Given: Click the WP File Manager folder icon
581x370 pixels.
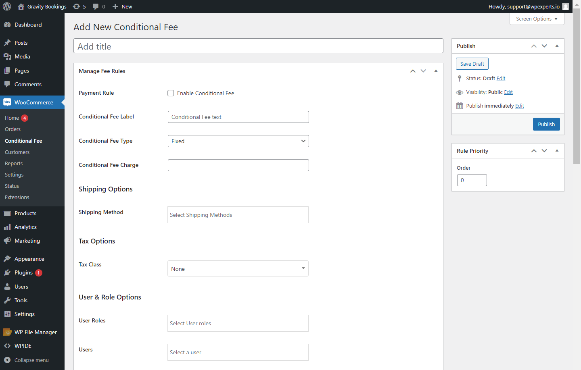Looking at the screenshot, I should [7, 332].
